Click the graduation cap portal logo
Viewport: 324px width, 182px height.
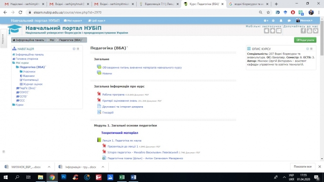coord(15,29)
